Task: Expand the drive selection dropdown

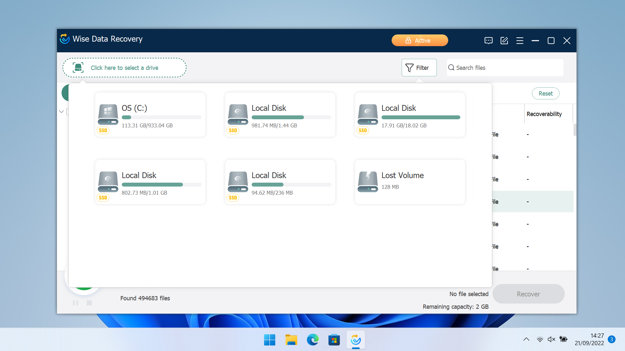Action: click(124, 68)
